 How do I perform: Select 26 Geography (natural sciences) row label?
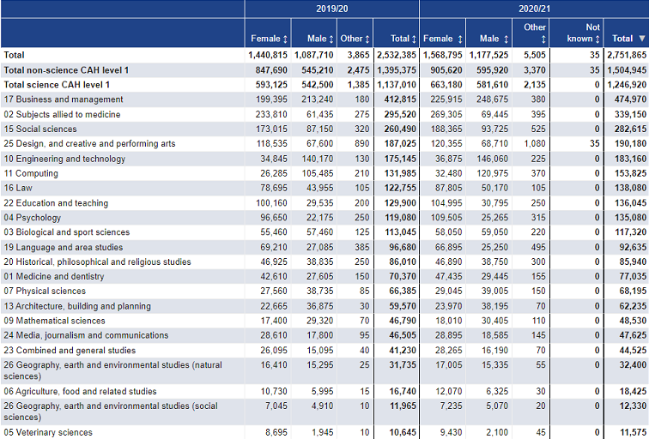tap(113, 370)
